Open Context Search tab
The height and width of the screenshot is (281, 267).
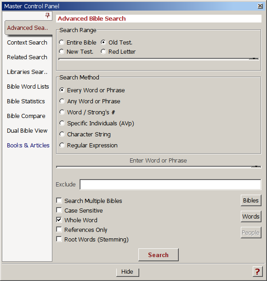[27, 43]
